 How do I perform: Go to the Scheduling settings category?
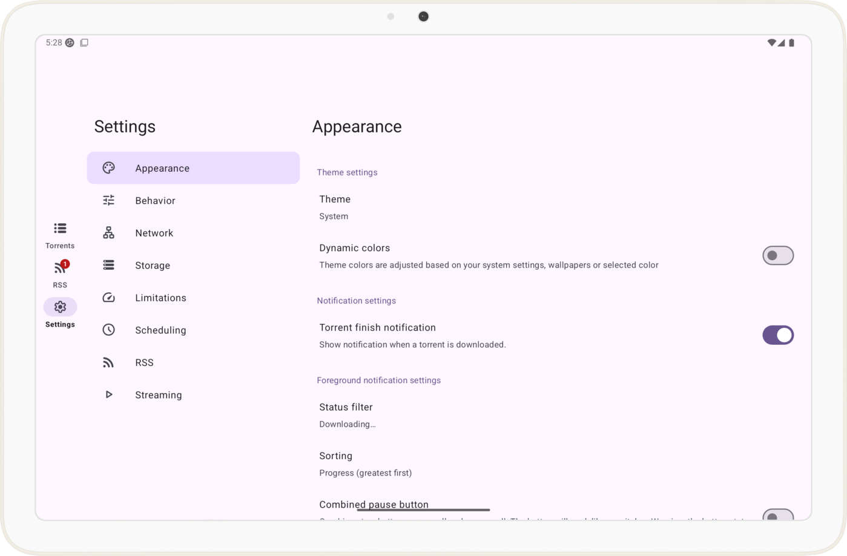click(x=160, y=330)
